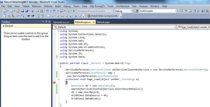Comment out the selected lines icon
This screenshot has height=107, width=210.
[39, 16]
